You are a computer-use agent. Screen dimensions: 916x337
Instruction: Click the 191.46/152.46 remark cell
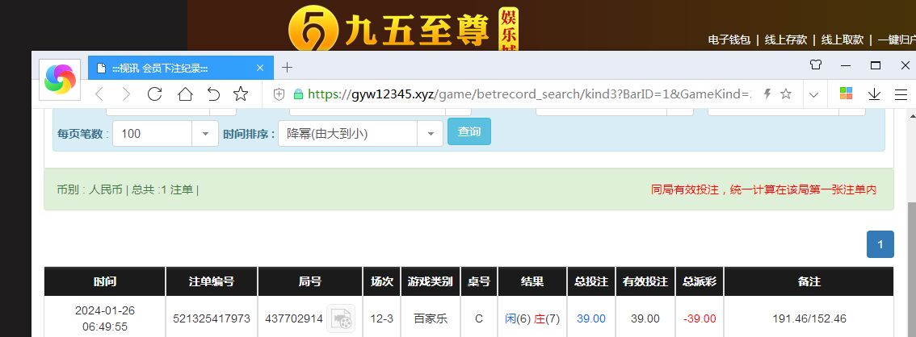click(x=809, y=319)
